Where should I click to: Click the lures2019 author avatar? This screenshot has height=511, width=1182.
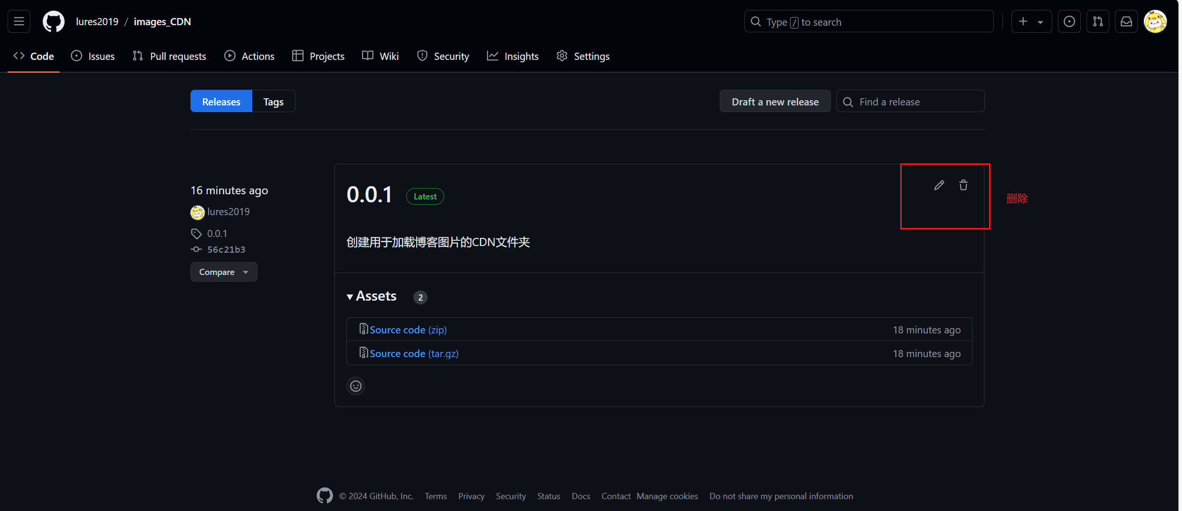(198, 212)
